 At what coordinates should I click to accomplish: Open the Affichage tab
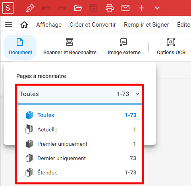49,25
